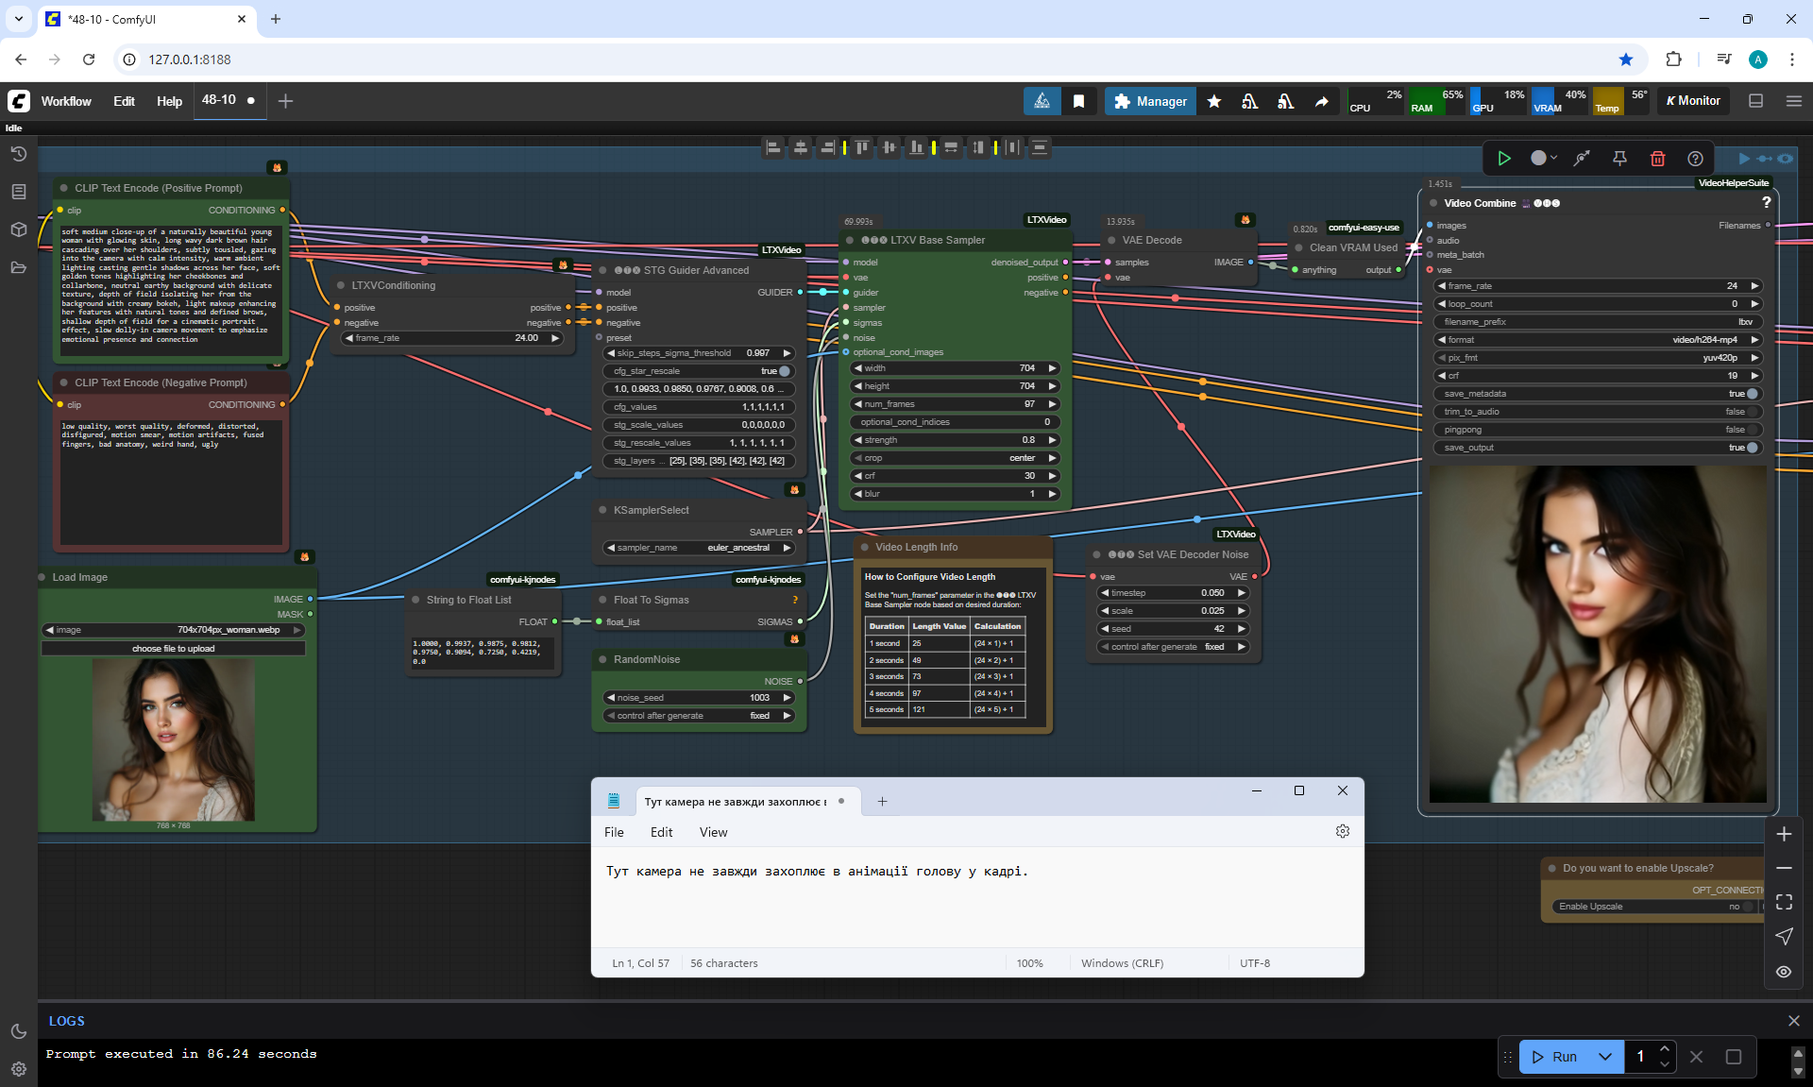Image resolution: width=1813 pixels, height=1087 pixels.
Task: Open the Run button dropdown arrow
Action: [1605, 1057]
